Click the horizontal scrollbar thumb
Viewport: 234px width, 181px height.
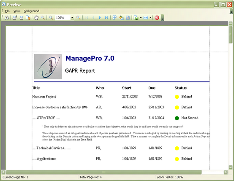tap(104, 172)
